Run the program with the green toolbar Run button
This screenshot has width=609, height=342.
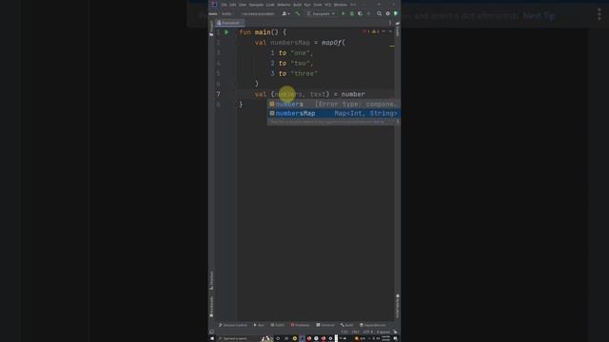(x=344, y=13)
